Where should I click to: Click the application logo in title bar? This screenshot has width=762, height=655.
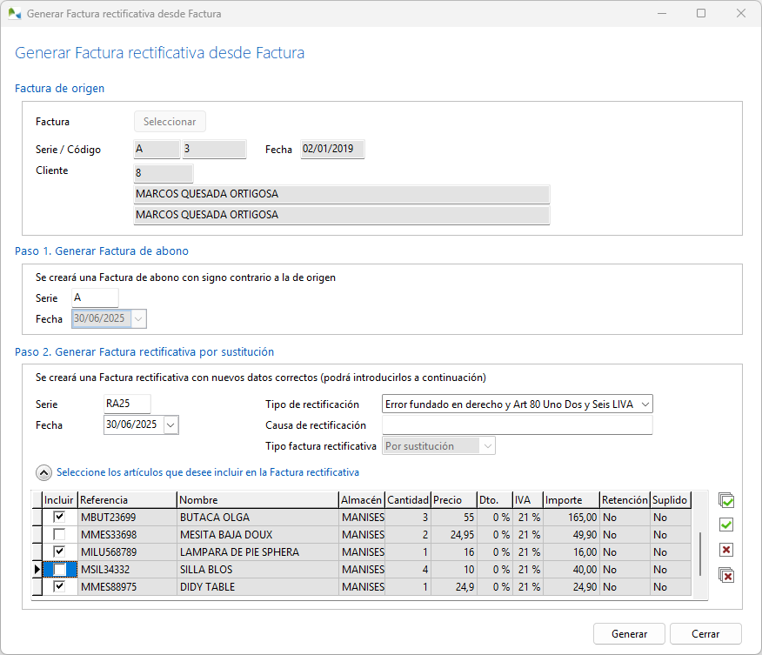[x=14, y=14]
